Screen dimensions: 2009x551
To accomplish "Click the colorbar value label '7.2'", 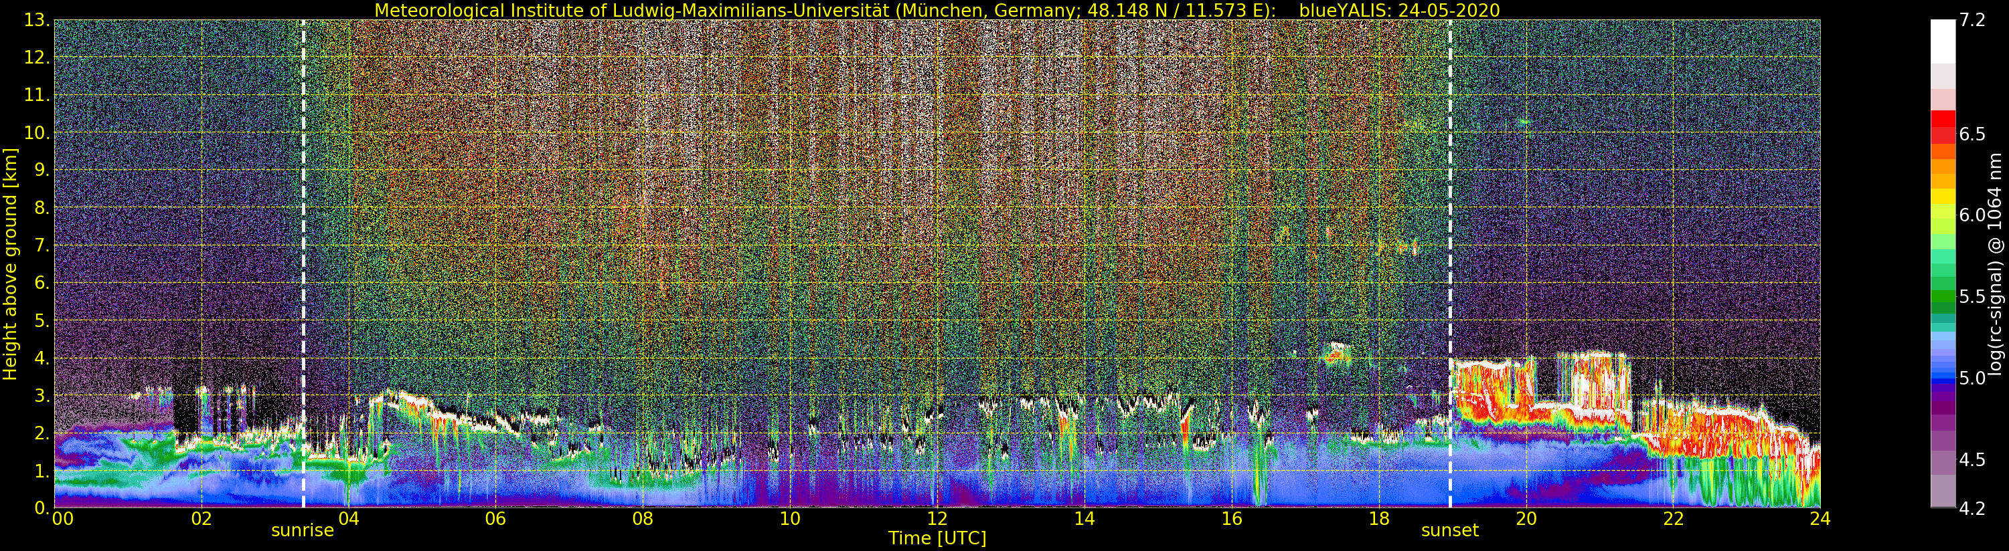I will (x=1972, y=20).
